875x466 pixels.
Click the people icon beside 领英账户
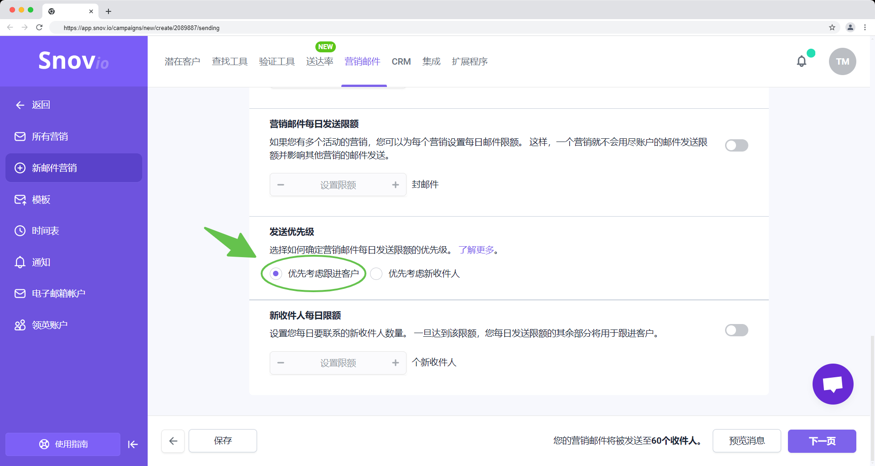[x=20, y=325]
